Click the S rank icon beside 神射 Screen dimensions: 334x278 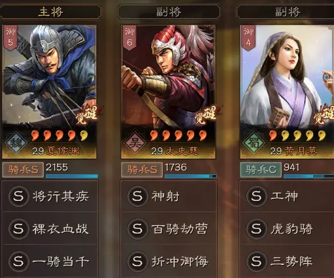(138, 196)
